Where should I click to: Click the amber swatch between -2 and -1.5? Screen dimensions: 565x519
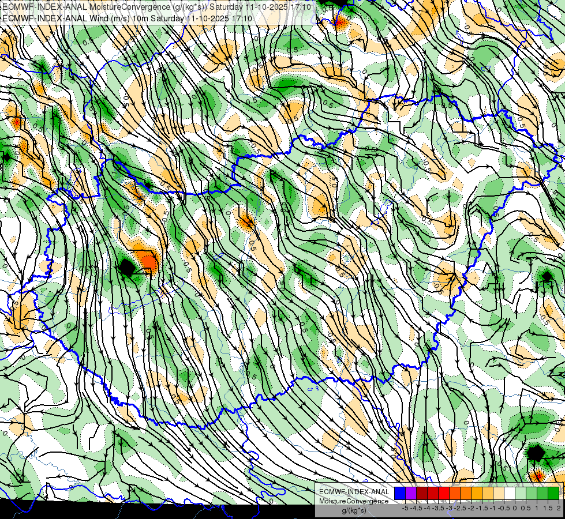coord(477,493)
